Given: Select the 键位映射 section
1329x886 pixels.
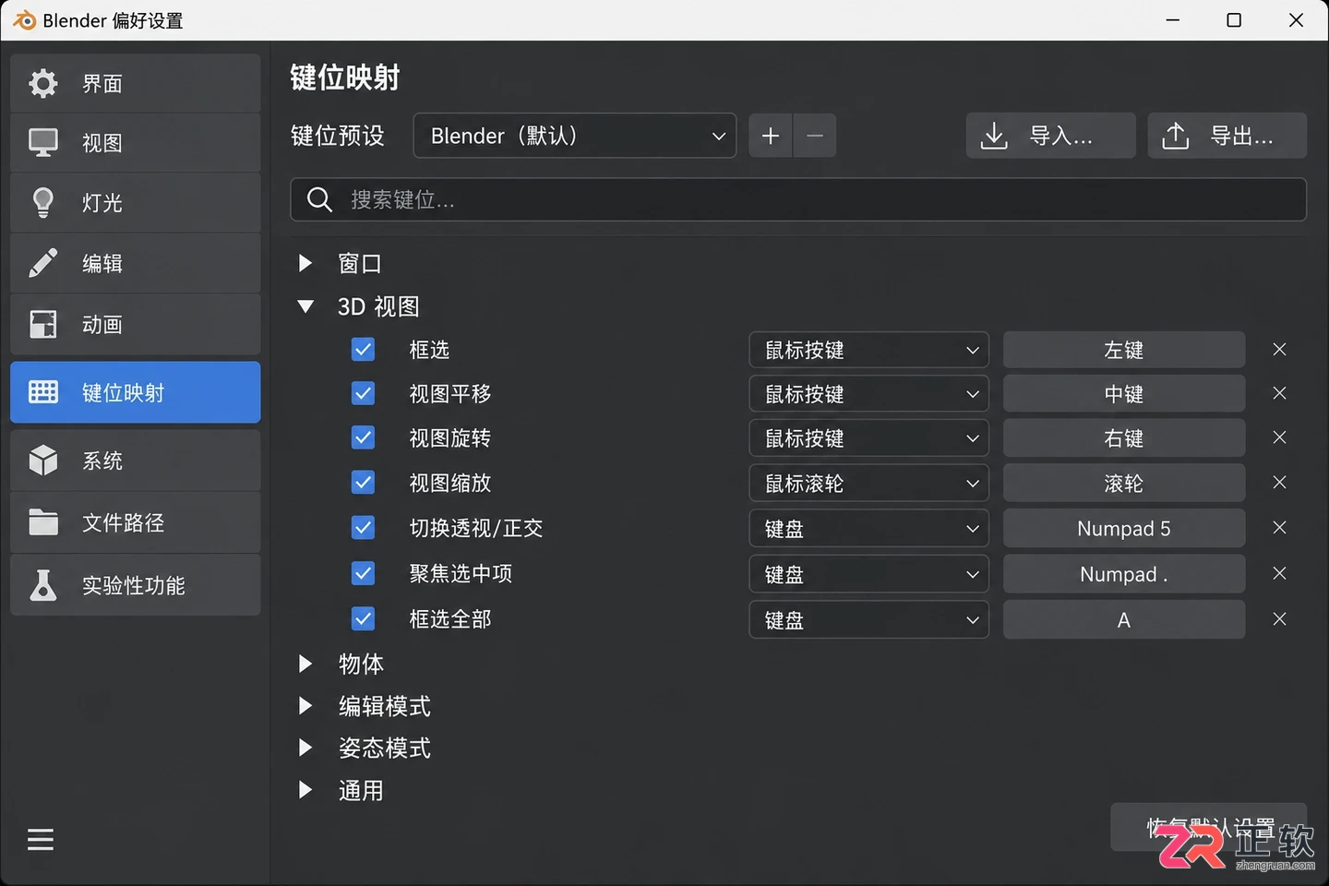Looking at the screenshot, I should 135,392.
